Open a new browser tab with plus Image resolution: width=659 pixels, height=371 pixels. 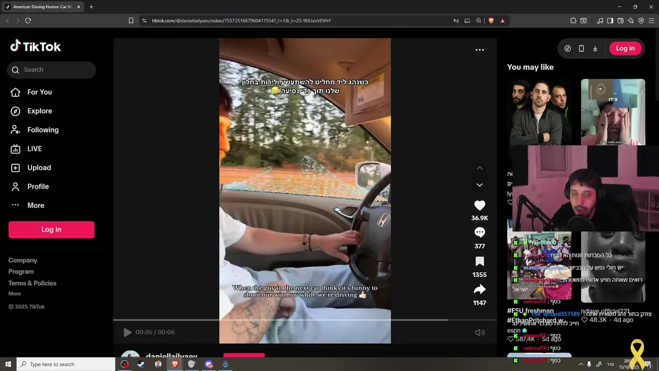[91, 7]
